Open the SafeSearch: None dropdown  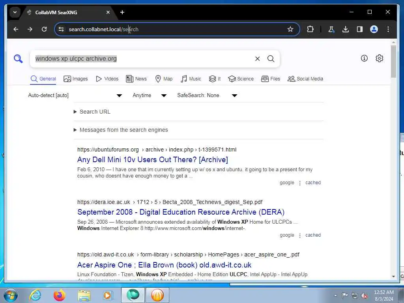(207, 95)
